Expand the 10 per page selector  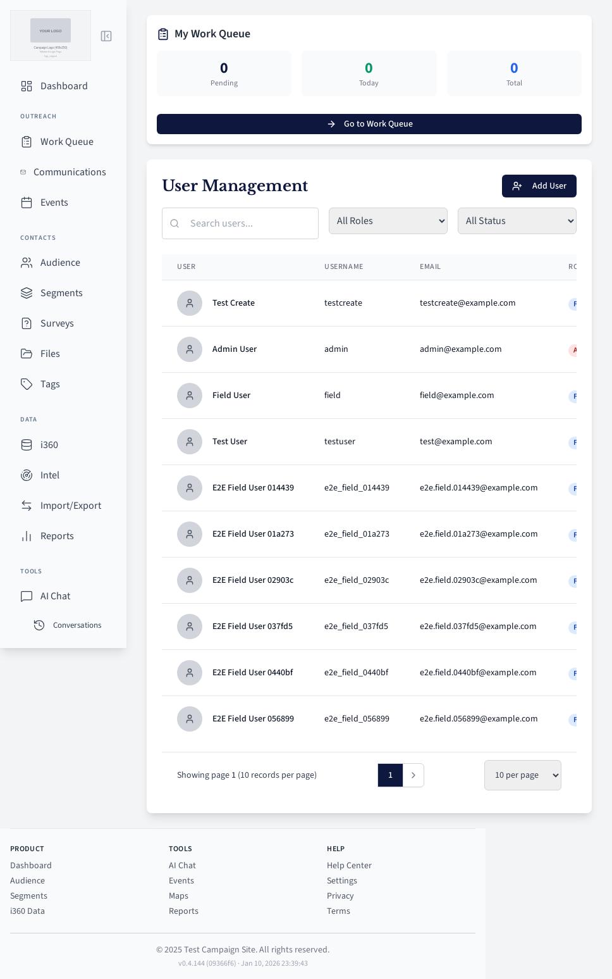[x=522, y=775]
